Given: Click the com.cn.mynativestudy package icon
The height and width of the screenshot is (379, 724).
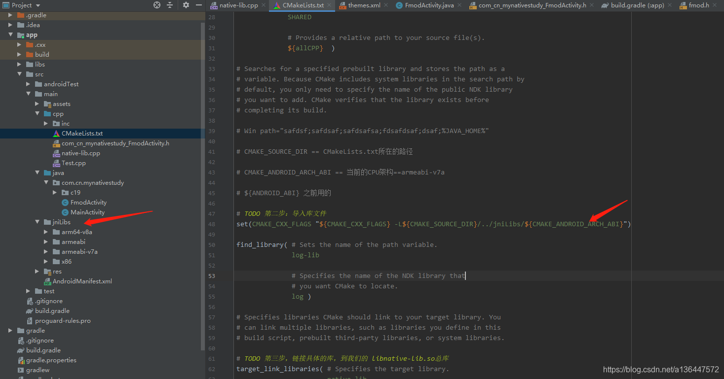Looking at the screenshot, I should pyautogui.click(x=56, y=183).
